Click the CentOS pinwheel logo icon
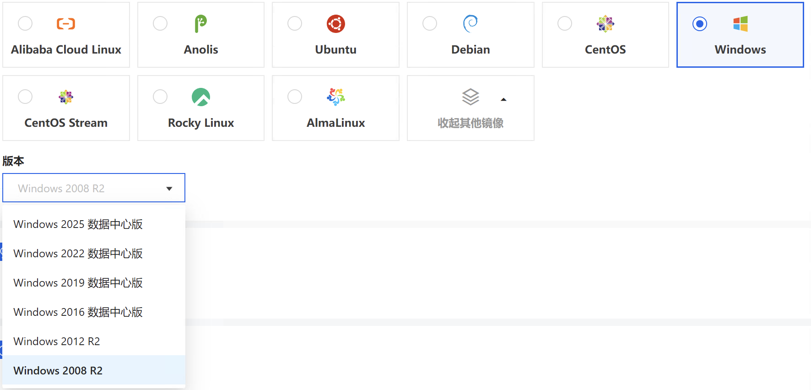The height and width of the screenshot is (390, 811). coord(606,23)
